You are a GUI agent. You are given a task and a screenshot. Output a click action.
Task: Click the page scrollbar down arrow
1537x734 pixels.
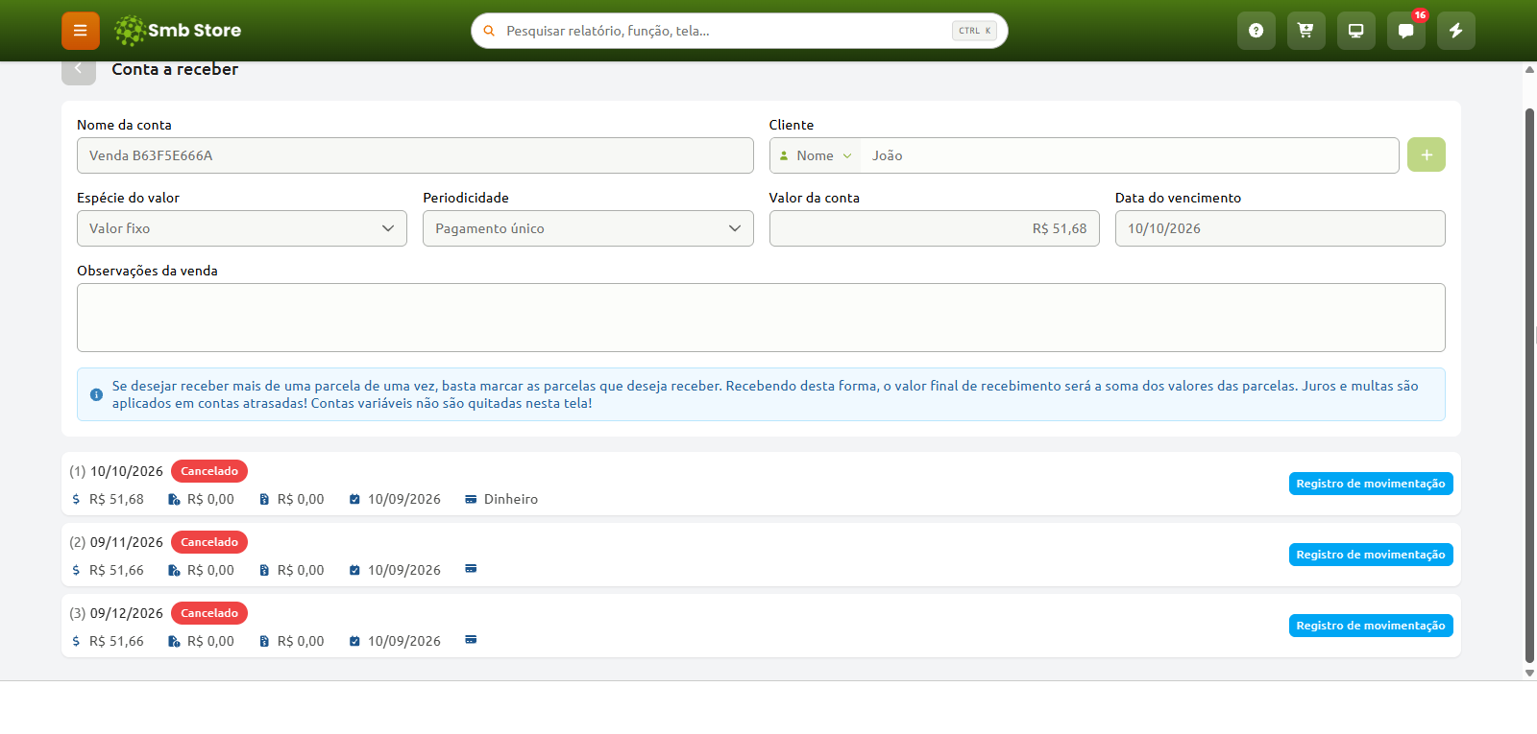pyautogui.click(x=1529, y=673)
